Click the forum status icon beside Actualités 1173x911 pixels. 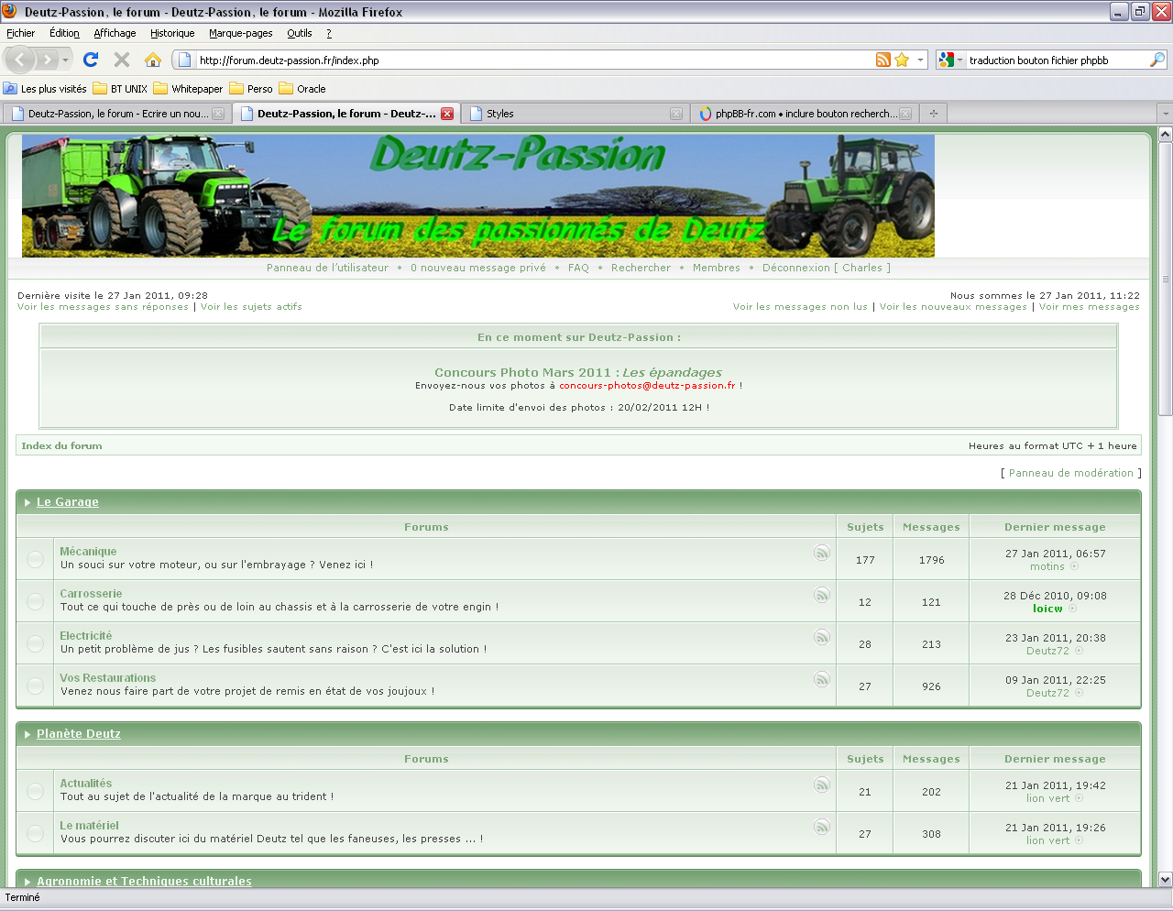click(35, 791)
